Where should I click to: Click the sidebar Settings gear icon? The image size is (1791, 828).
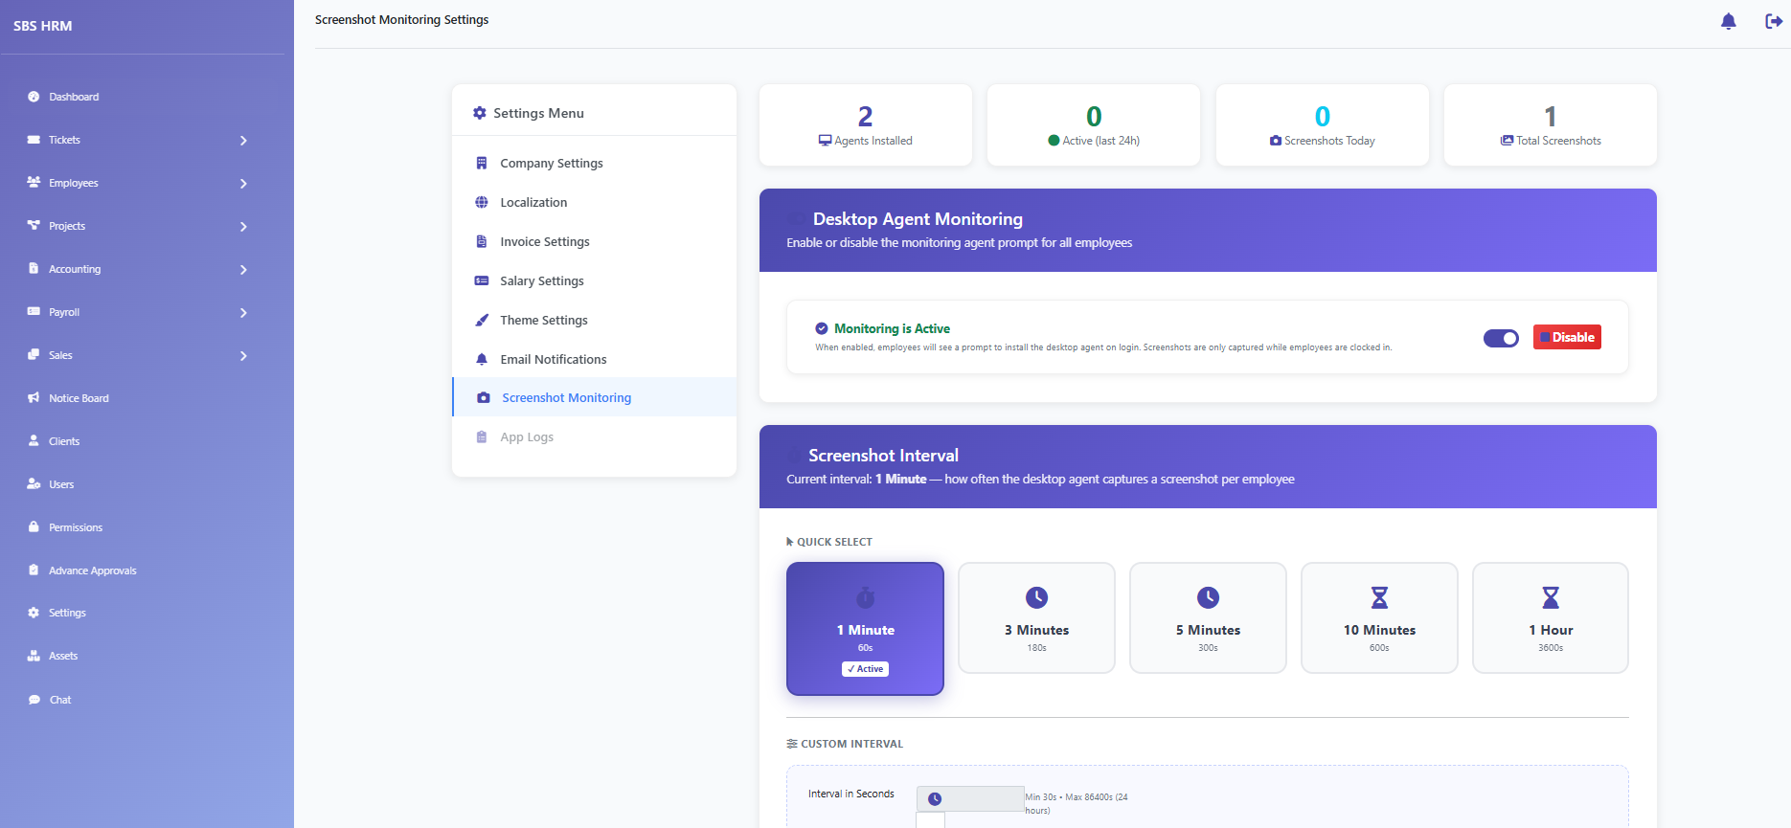coord(34,613)
